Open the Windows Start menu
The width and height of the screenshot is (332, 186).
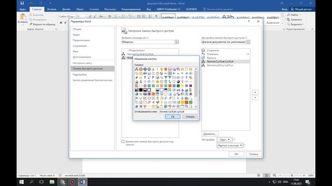[21, 182]
